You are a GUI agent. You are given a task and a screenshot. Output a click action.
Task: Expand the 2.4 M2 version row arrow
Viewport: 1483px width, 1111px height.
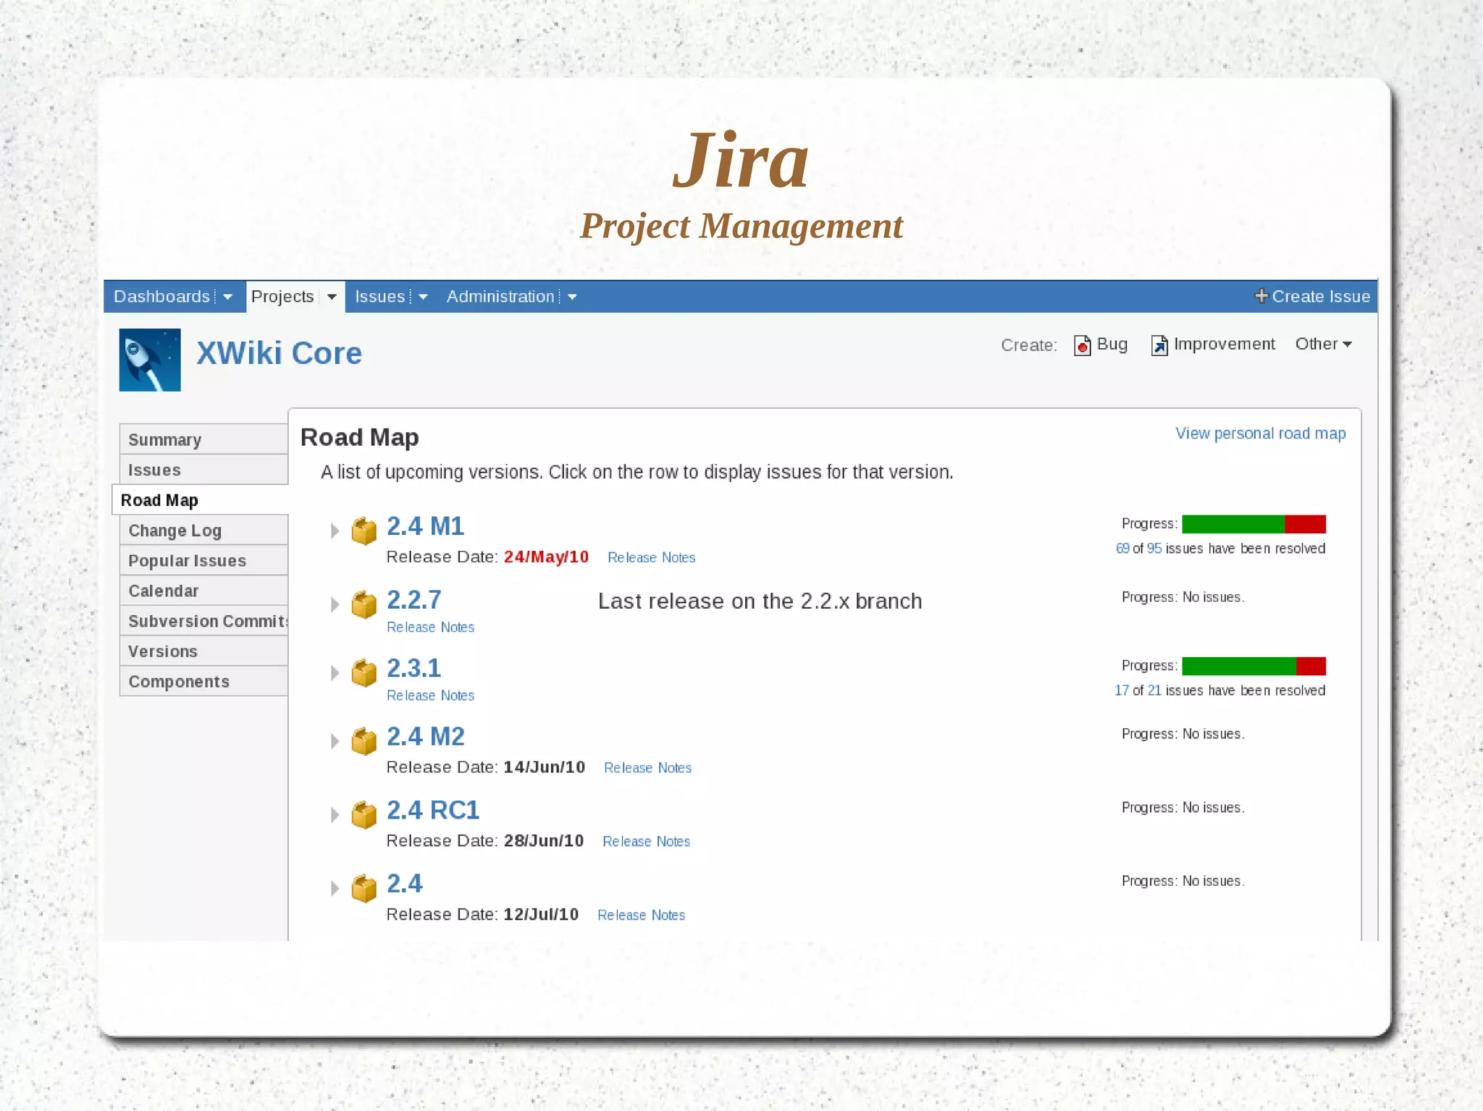tap(335, 741)
